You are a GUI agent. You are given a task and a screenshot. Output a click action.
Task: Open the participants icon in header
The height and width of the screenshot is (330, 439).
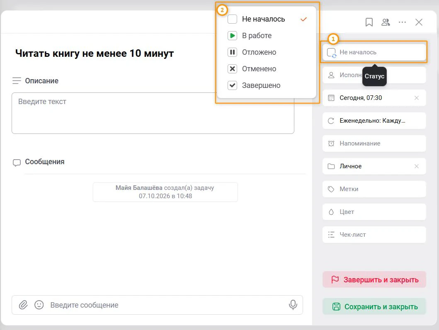tap(386, 22)
